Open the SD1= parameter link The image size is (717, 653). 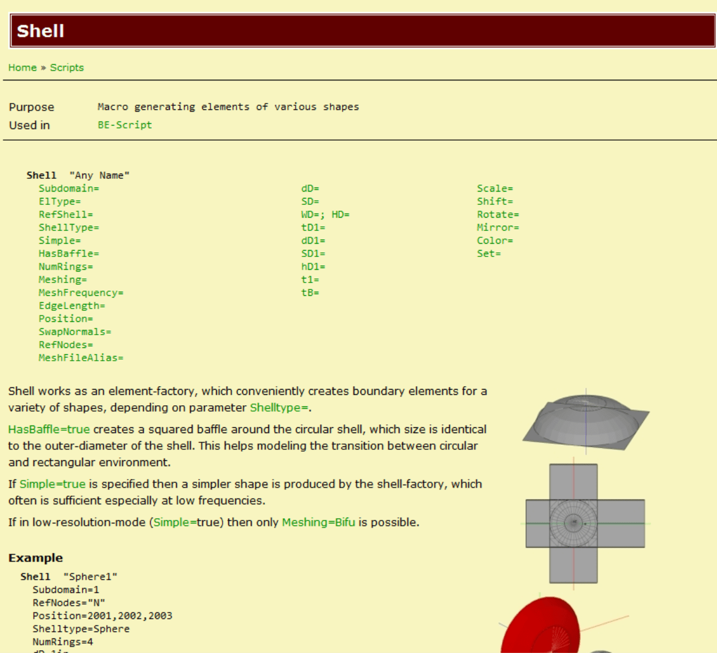[313, 254]
